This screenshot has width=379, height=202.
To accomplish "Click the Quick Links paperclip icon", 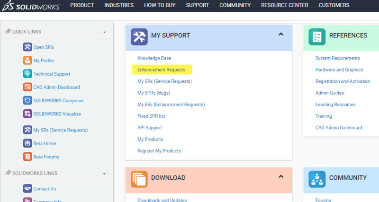I will coord(8,31).
